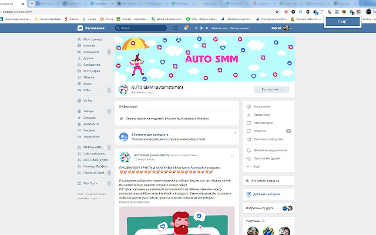Skip to next track in VK header player
376x235 pixels.
[x=207, y=28]
